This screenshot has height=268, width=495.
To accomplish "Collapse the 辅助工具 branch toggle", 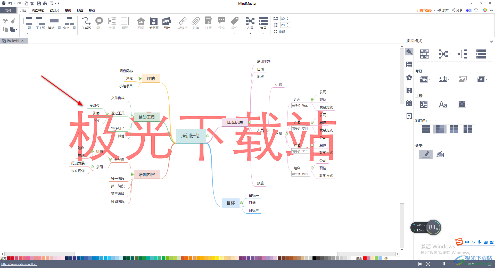I will point(132,117).
